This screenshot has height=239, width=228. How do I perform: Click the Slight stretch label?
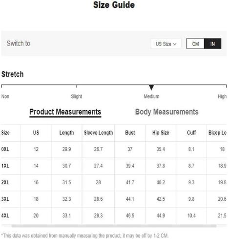76,96
